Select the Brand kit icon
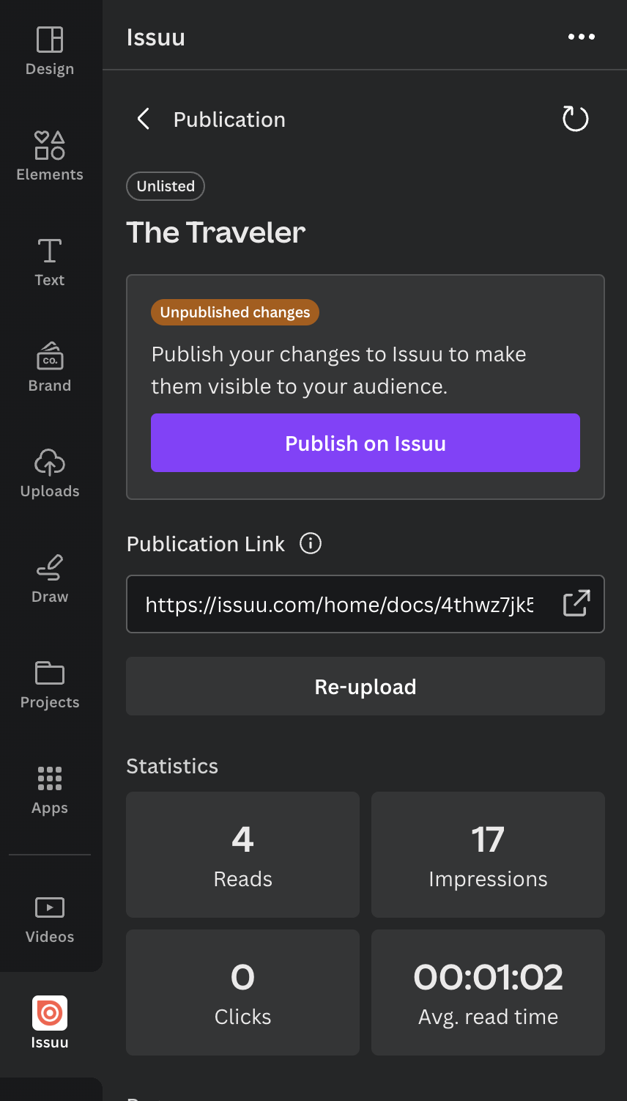 click(49, 367)
